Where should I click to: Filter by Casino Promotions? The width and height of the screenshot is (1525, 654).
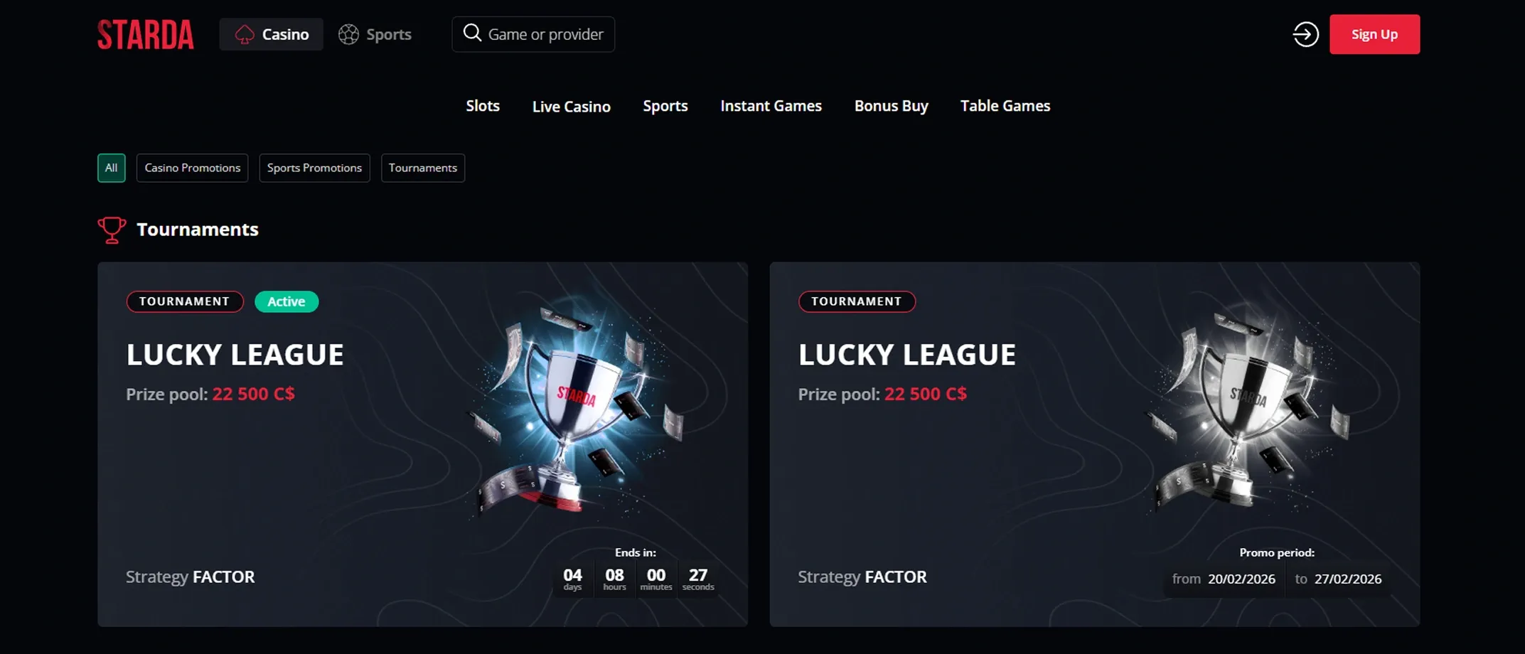[x=193, y=168]
